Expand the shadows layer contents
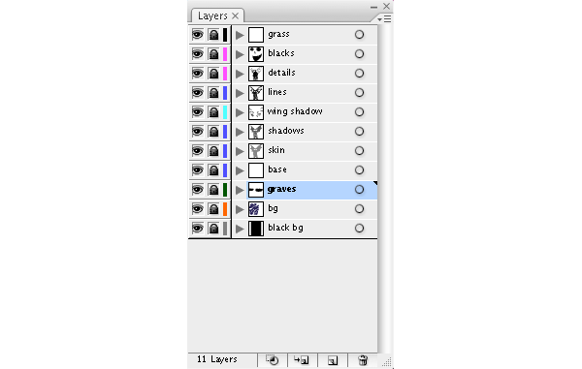 click(x=240, y=132)
